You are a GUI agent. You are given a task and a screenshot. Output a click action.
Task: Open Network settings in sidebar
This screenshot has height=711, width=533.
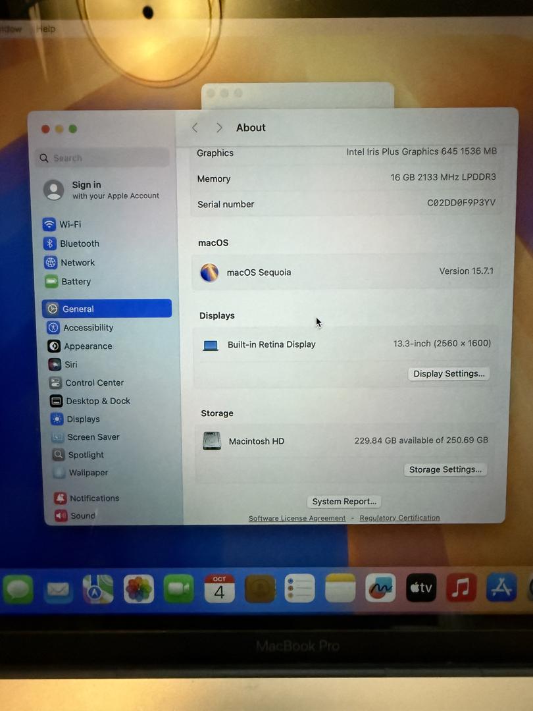tap(69, 263)
